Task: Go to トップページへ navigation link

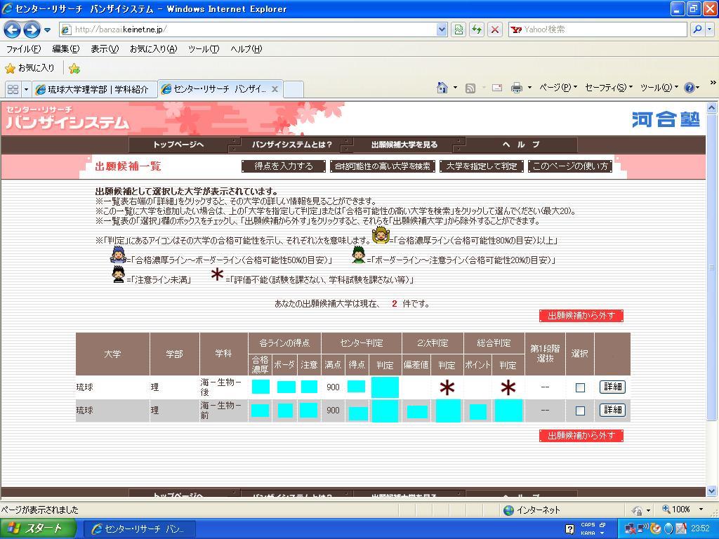Action: 178,145
